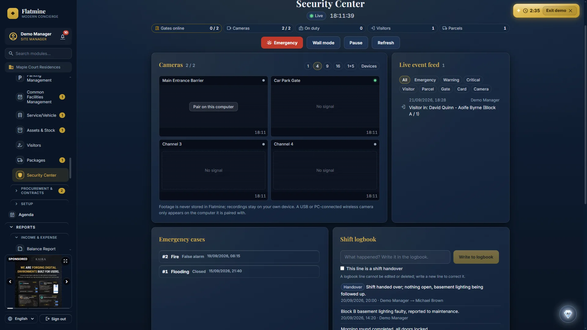Switch to Wall mode
Viewport: 587px width, 330px height.
click(x=323, y=43)
